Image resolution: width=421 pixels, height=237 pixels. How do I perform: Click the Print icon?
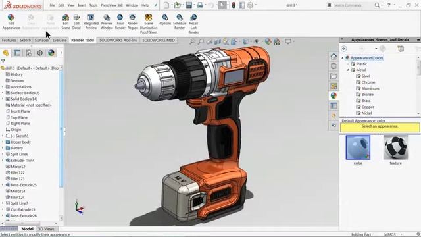[200, 5]
